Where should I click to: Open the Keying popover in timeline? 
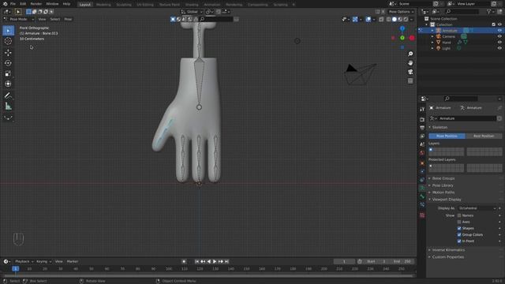pos(43,261)
